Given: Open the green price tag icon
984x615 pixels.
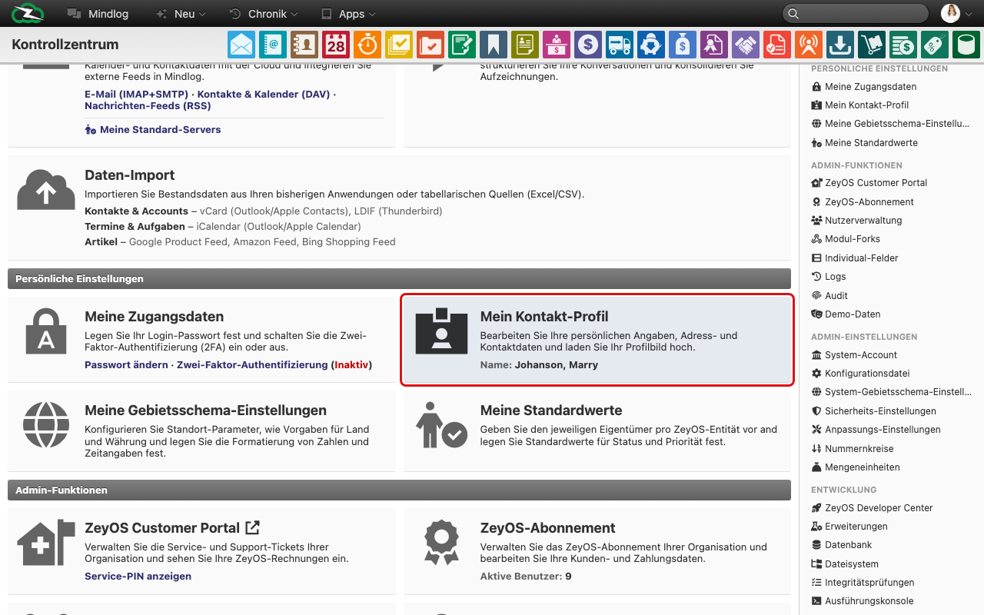Looking at the screenshot, I should [x=935, y=45].
